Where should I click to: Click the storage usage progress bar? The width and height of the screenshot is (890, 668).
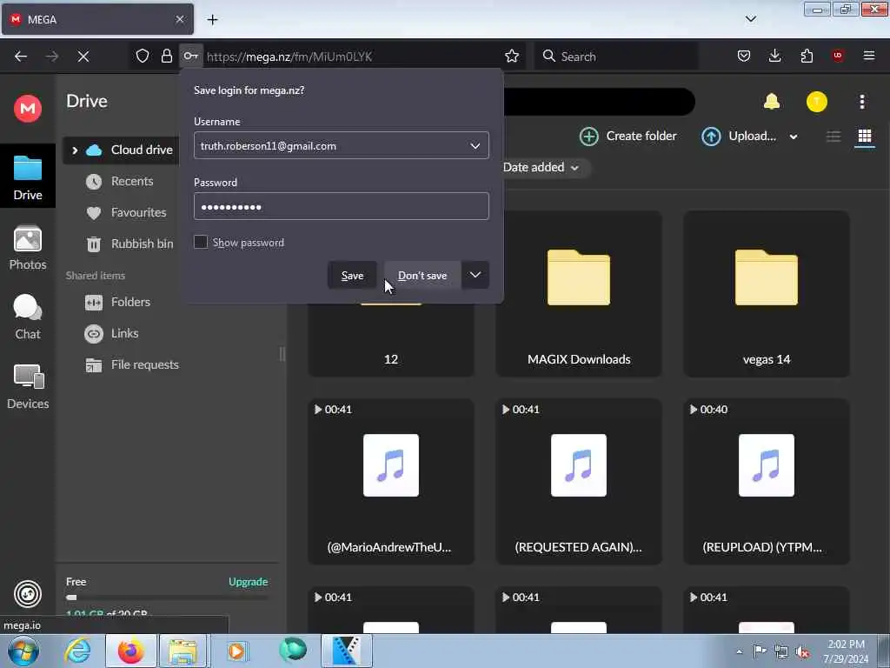pyautogui.click(x=168, y=598)
